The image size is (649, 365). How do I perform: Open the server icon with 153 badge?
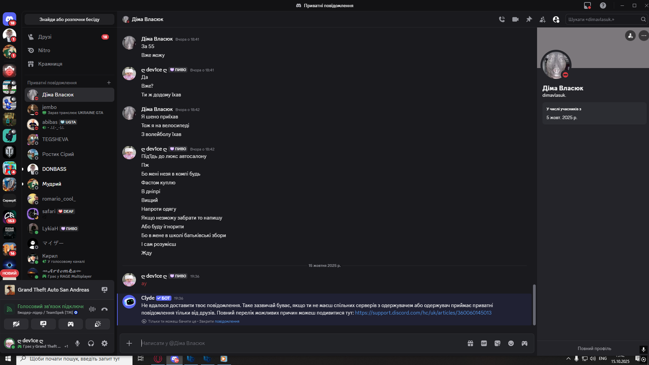click(x=10, y=217)
